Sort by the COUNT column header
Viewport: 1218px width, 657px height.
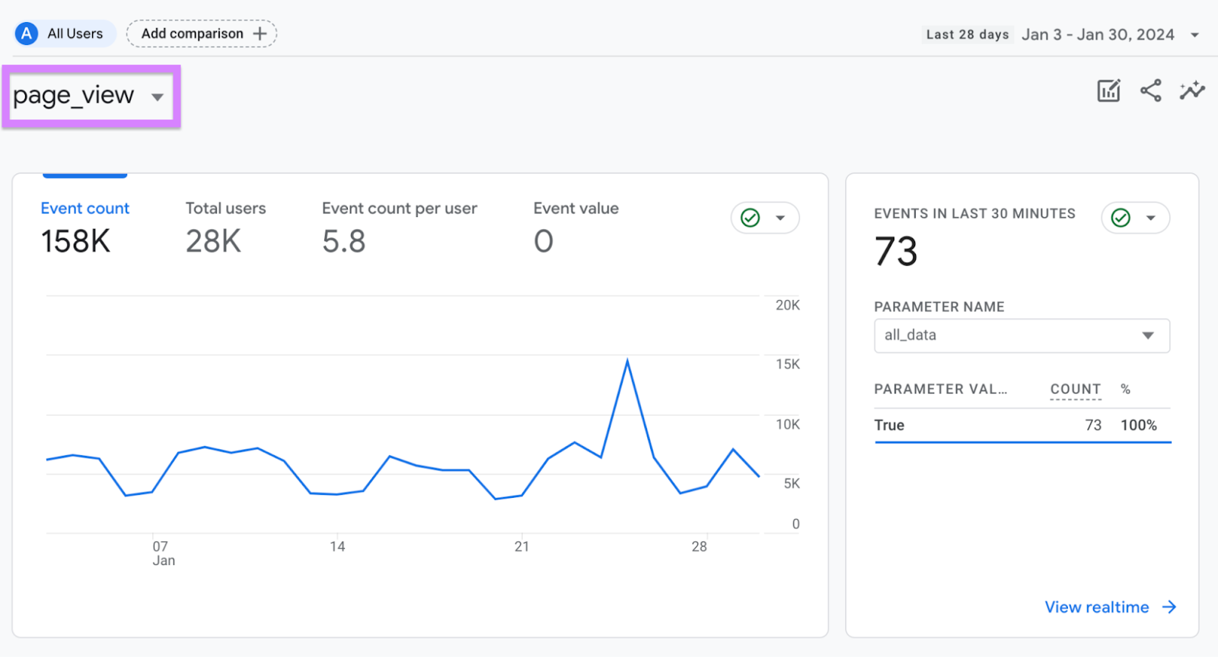tap(1075, 389)
